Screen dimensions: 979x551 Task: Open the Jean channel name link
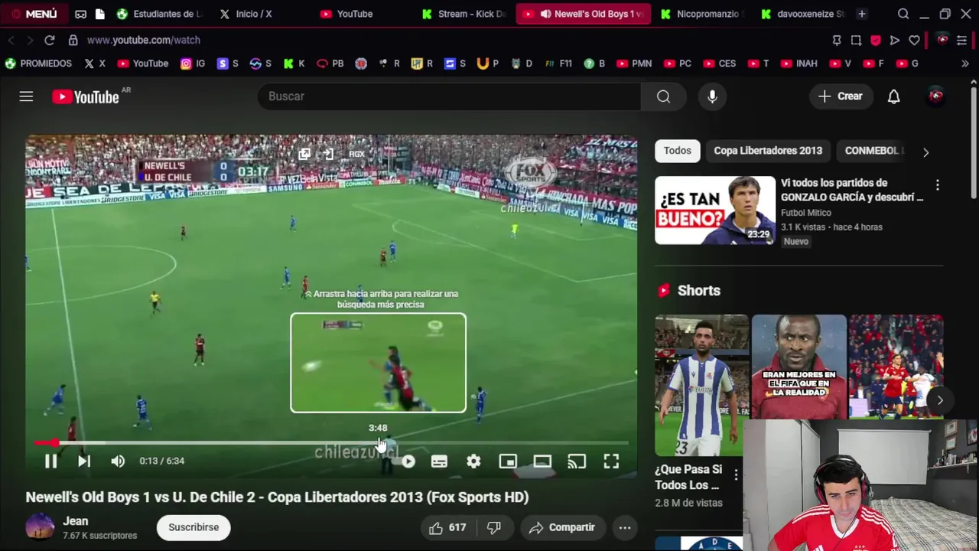click(76, 521)
